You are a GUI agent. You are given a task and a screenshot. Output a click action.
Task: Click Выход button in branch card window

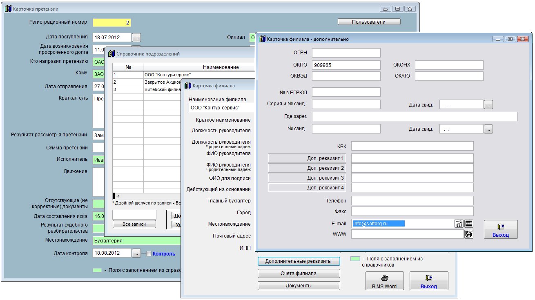point(428,281)
